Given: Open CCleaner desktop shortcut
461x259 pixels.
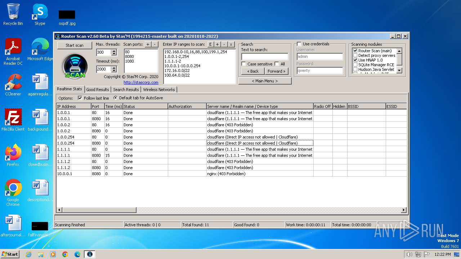Looking at the screenshot, I should click(13, 85).
